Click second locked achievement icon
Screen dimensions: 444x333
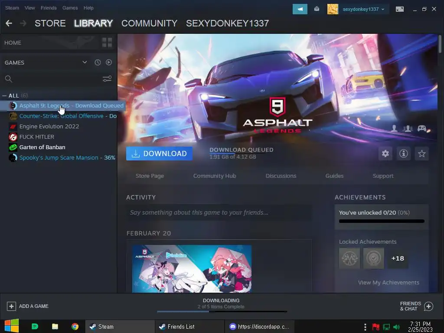click(x=373, y=258)
